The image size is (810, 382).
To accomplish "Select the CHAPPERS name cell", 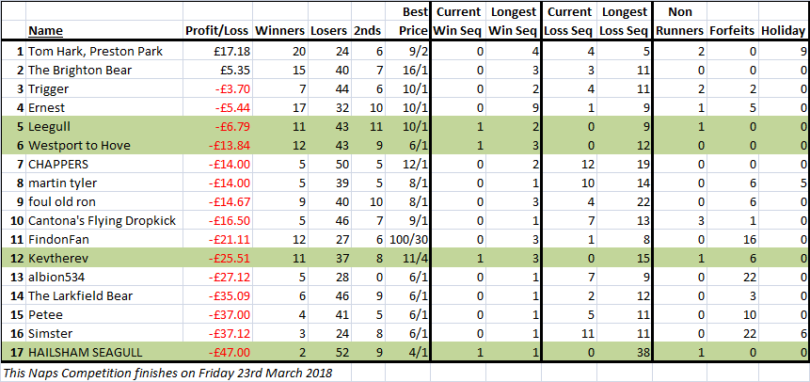I will click(104, 165).
